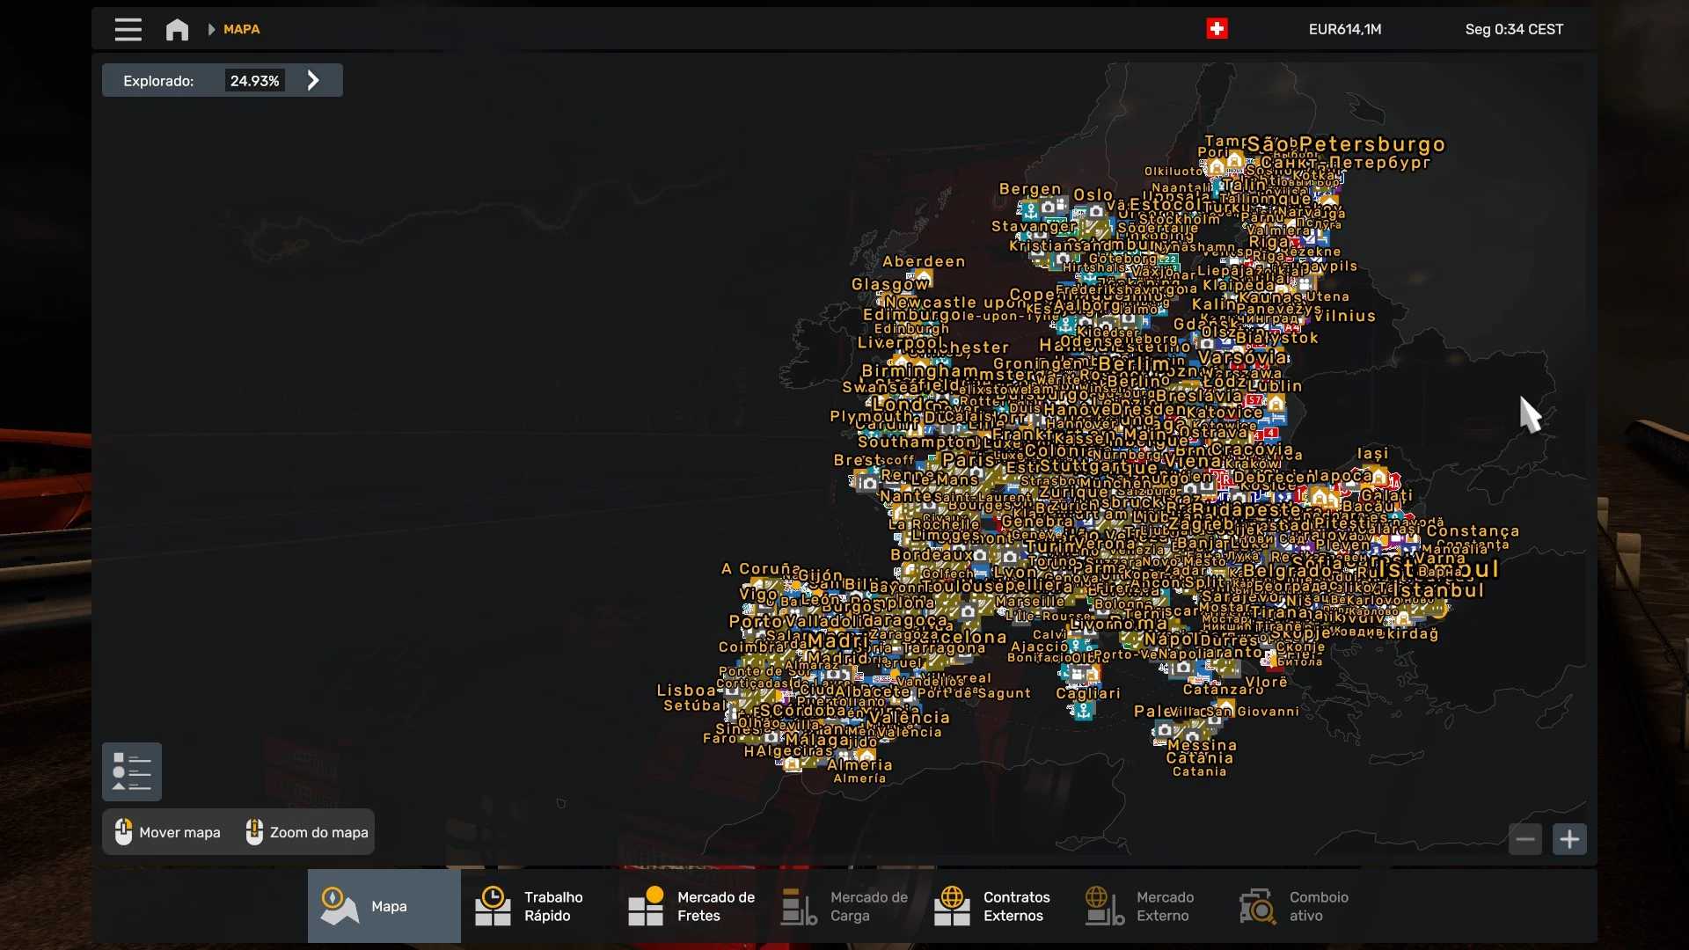Viewport: 1689px width, 950px height.
Task: Click the Swiss flag icon
Action: (1217, 29)
